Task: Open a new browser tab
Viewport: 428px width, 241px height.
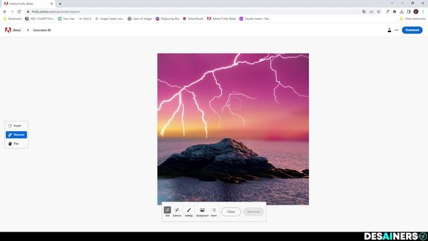Action: [x=60, y=4]
